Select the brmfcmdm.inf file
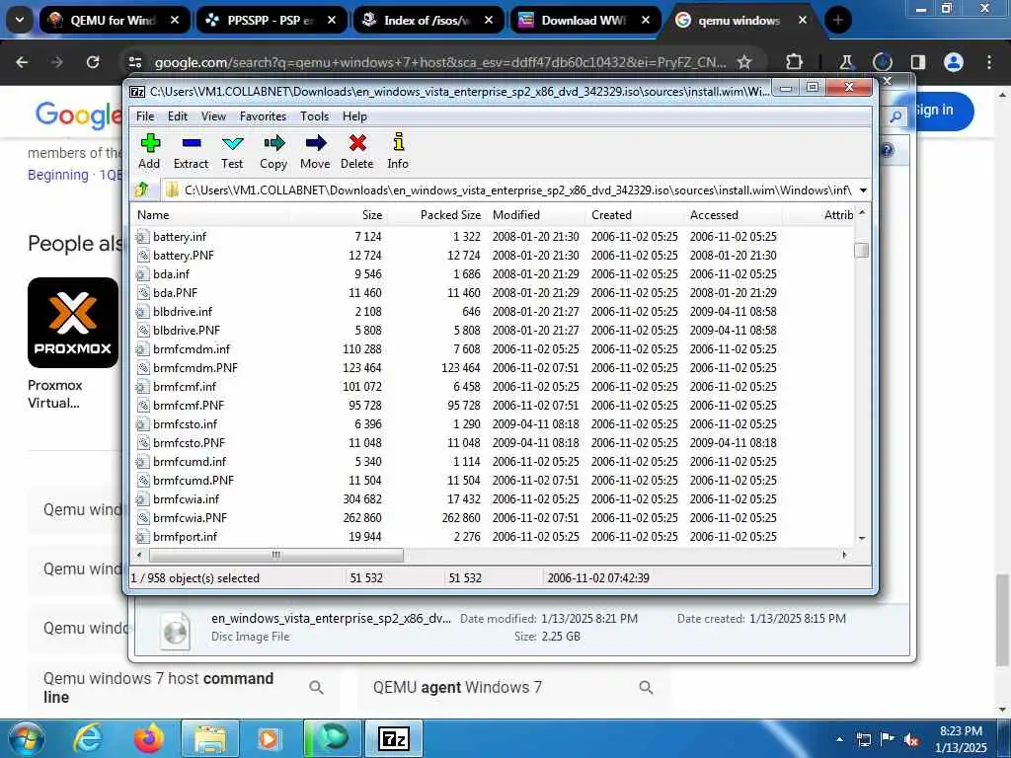 pos(192,348)
